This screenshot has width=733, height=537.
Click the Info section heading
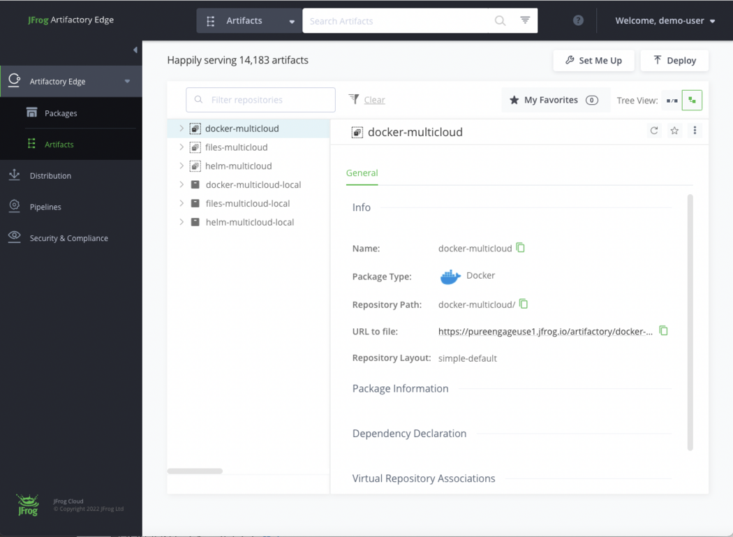(362, 207)
